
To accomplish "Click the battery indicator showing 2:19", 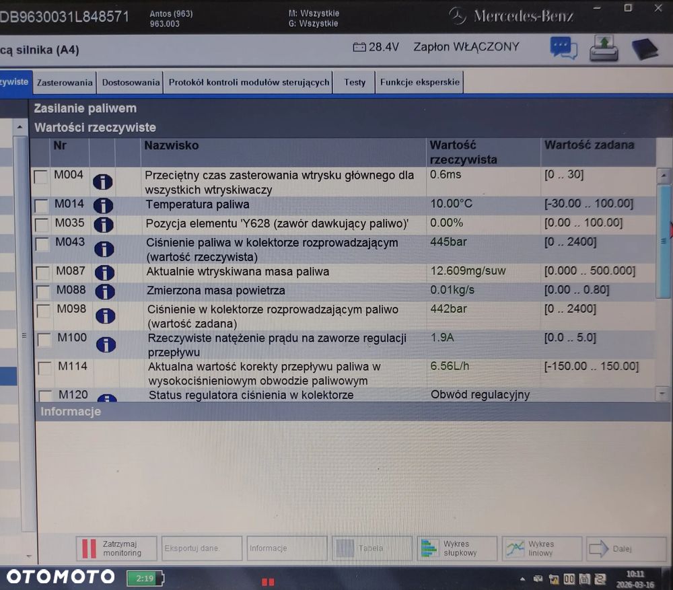I will coord(145,578).
